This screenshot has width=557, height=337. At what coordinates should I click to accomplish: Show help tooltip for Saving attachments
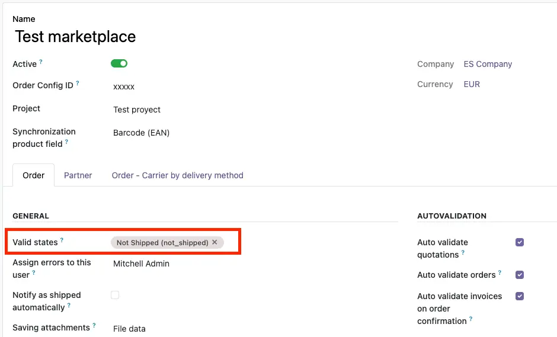(94, 325)
